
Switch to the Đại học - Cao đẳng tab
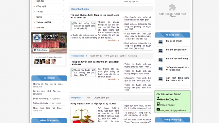click(x=128, y=56)
